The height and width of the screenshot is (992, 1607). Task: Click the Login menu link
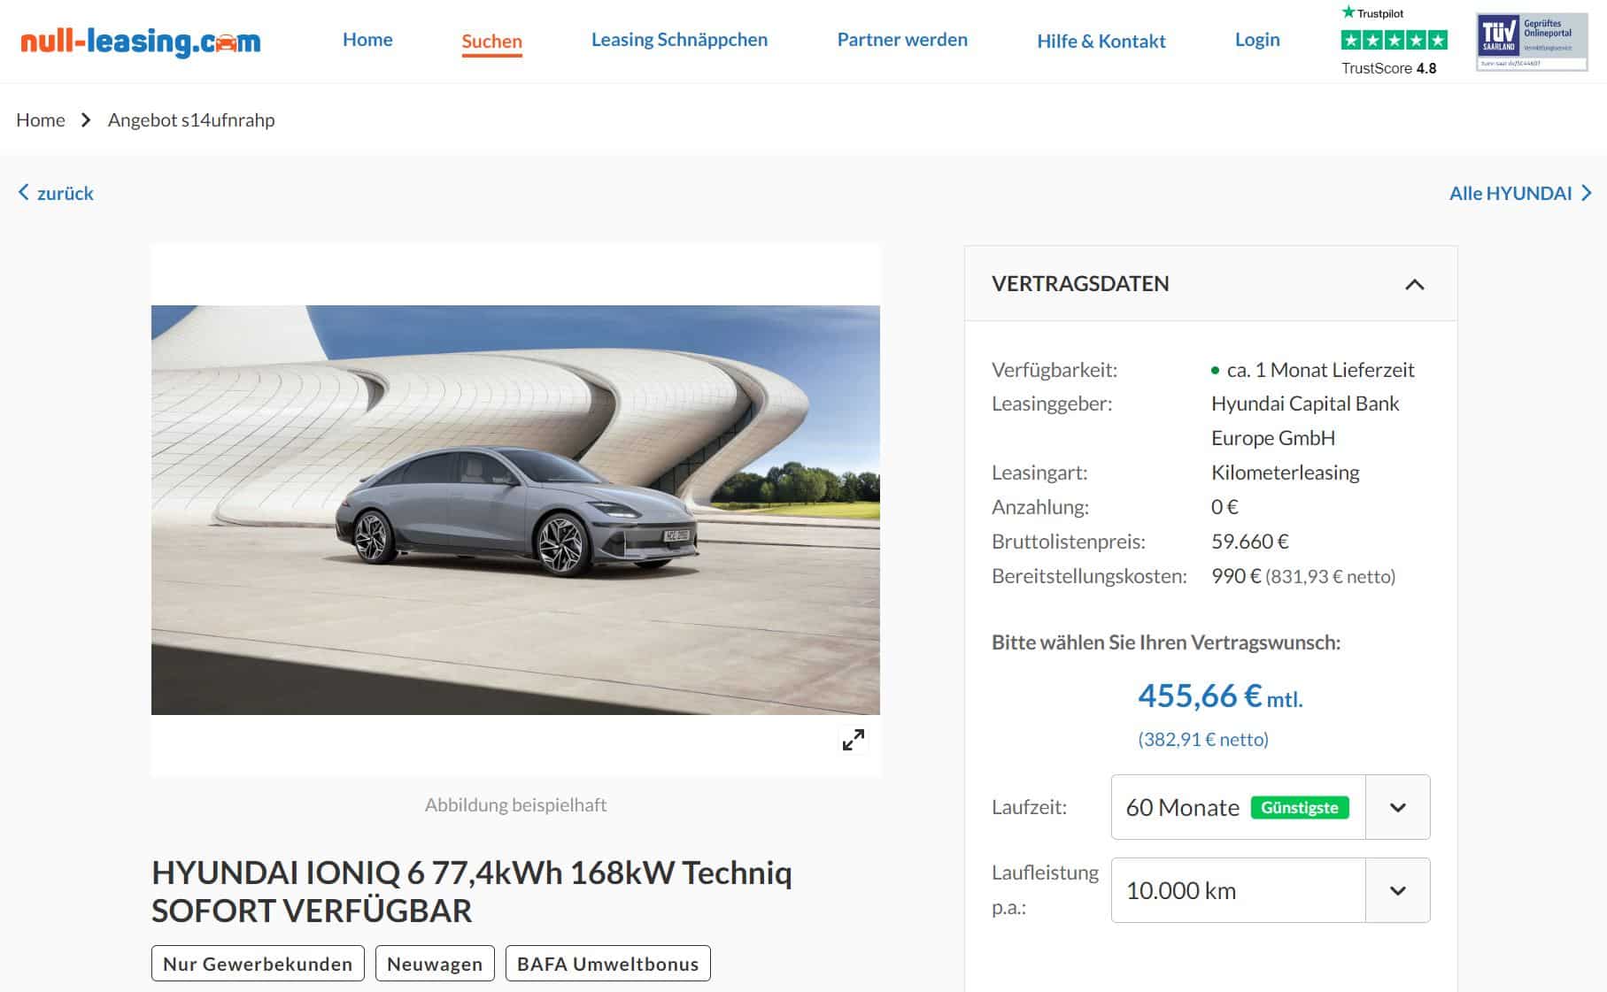(1257, 40)
